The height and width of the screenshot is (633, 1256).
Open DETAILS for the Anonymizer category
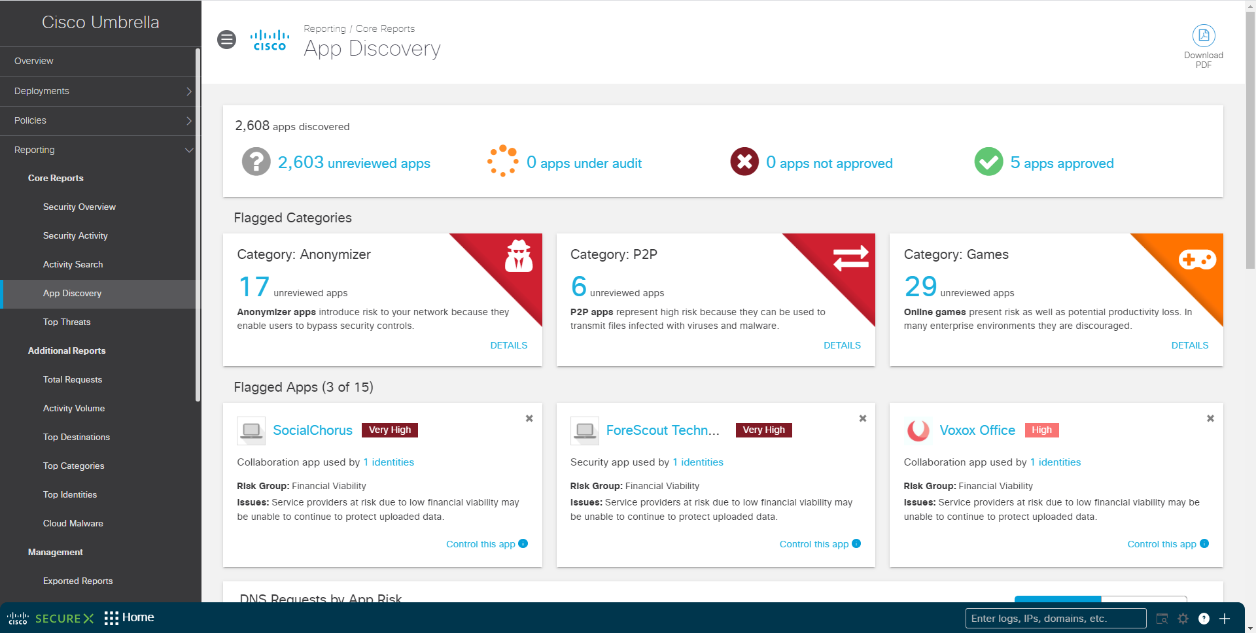(509, 345)
